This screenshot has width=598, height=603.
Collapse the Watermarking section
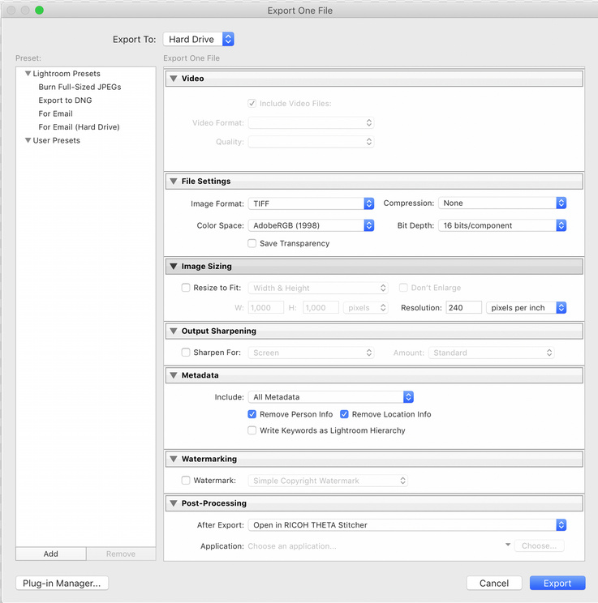174,459
